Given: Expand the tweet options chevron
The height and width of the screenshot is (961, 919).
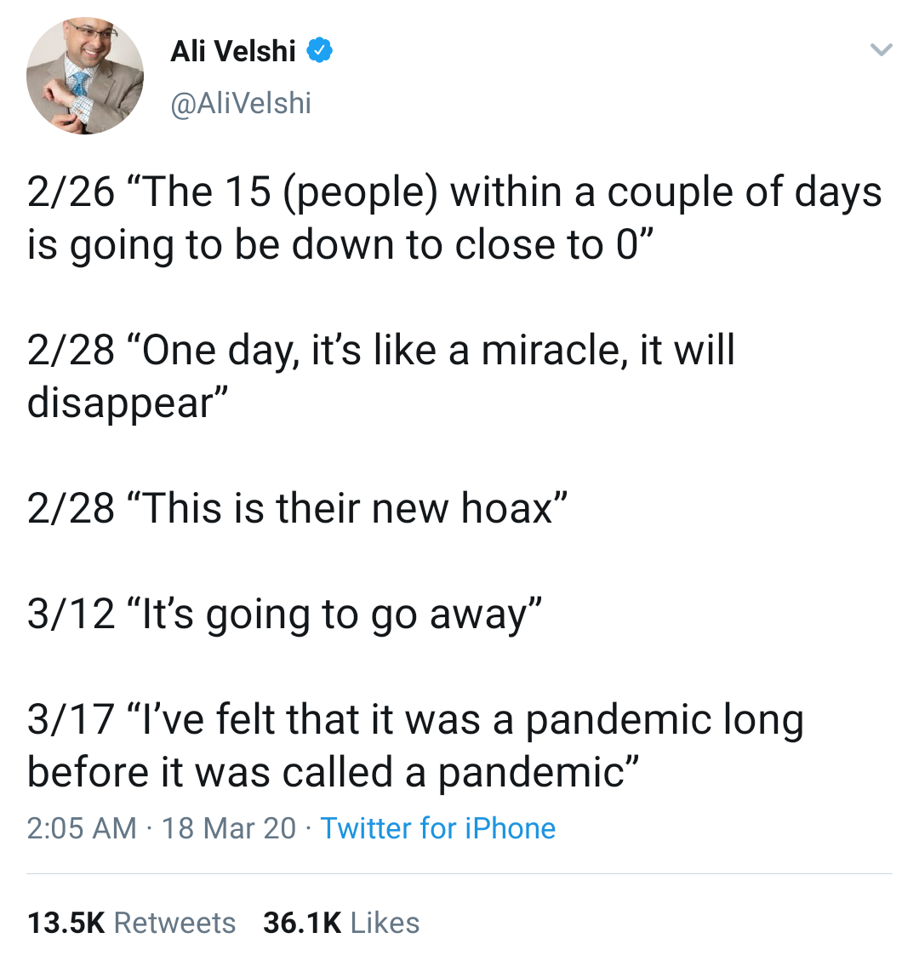Looking at the screenshot, I should (x=881, y=49).
